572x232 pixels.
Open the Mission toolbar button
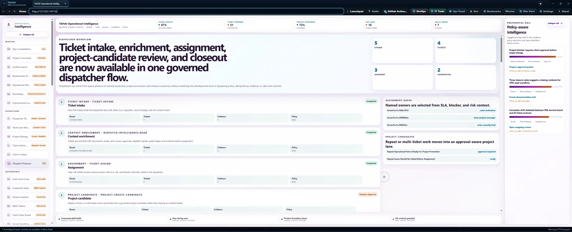click(x=510, y=11)
